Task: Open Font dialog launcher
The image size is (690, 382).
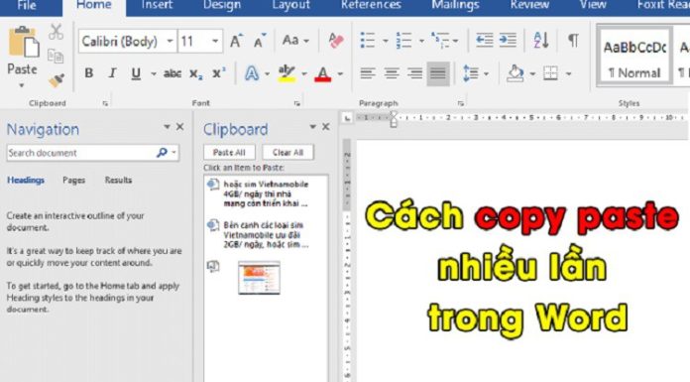Action: [297, 103]
